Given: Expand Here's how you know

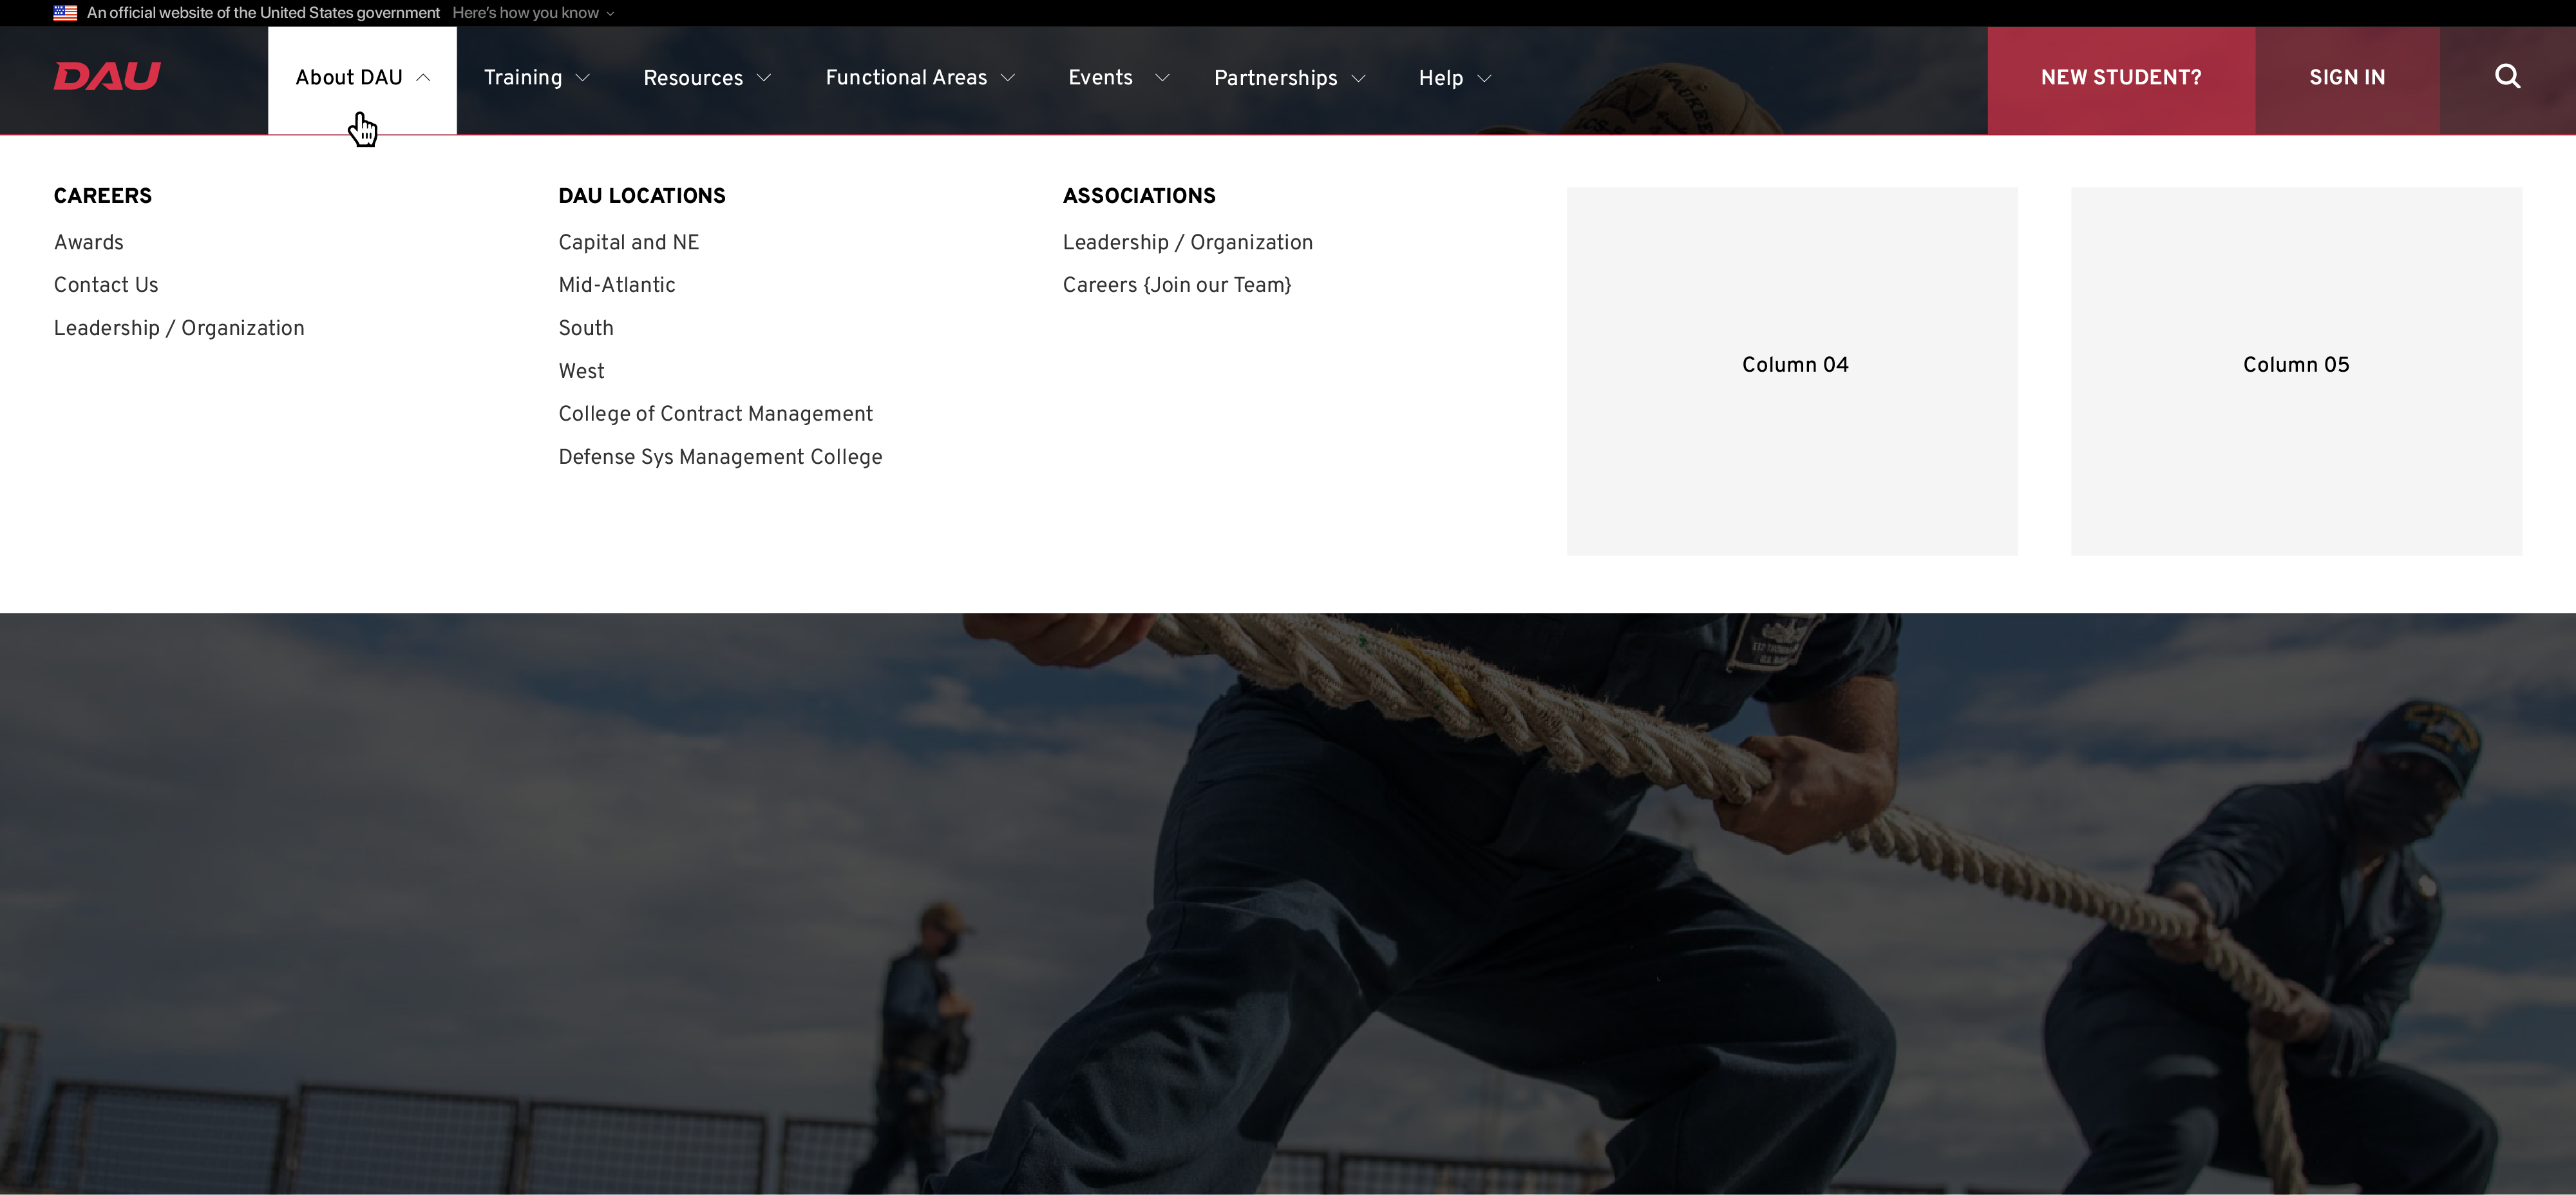Looking at the screenshot, I should [x=533, y=13].
